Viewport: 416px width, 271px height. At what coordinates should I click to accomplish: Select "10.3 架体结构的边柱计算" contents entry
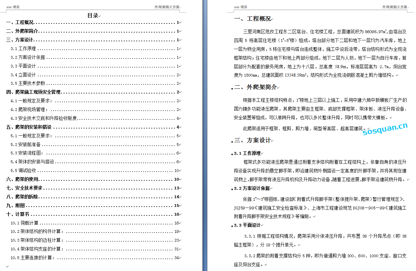point(37,240)
